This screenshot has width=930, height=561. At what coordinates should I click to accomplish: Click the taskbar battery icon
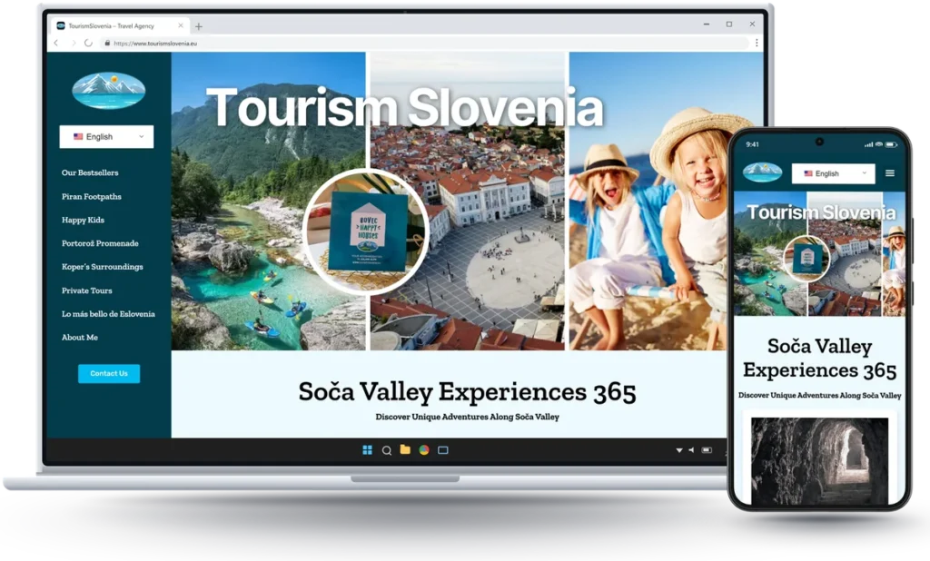[707, 450]
